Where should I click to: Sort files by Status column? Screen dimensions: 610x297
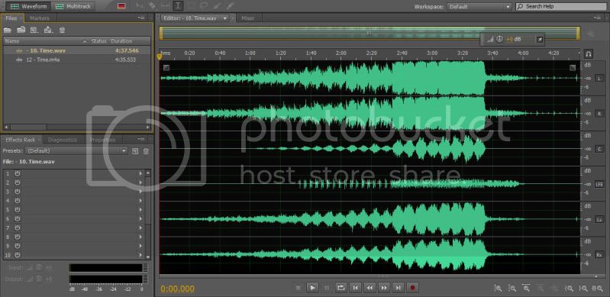tap(98, 41)
